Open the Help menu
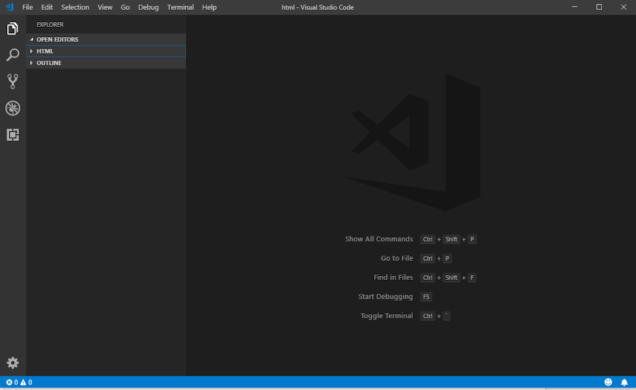 (x=209, y=7)
